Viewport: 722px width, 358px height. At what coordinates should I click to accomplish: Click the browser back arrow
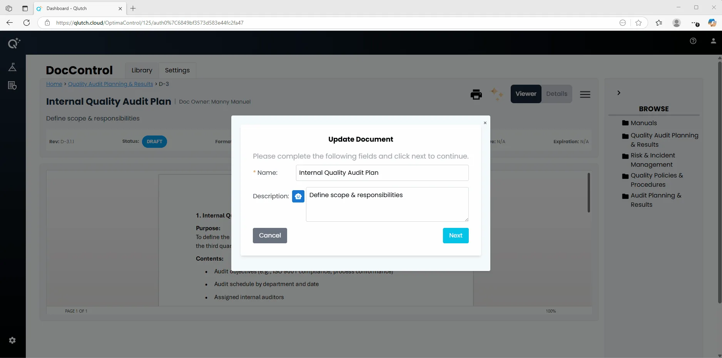pyautogui.click(x=10, y=23)
